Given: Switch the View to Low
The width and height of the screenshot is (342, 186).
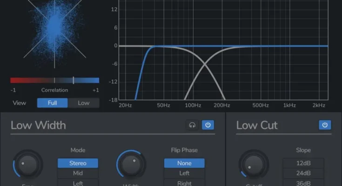Looking at the screenshot, I should point(84,103).
